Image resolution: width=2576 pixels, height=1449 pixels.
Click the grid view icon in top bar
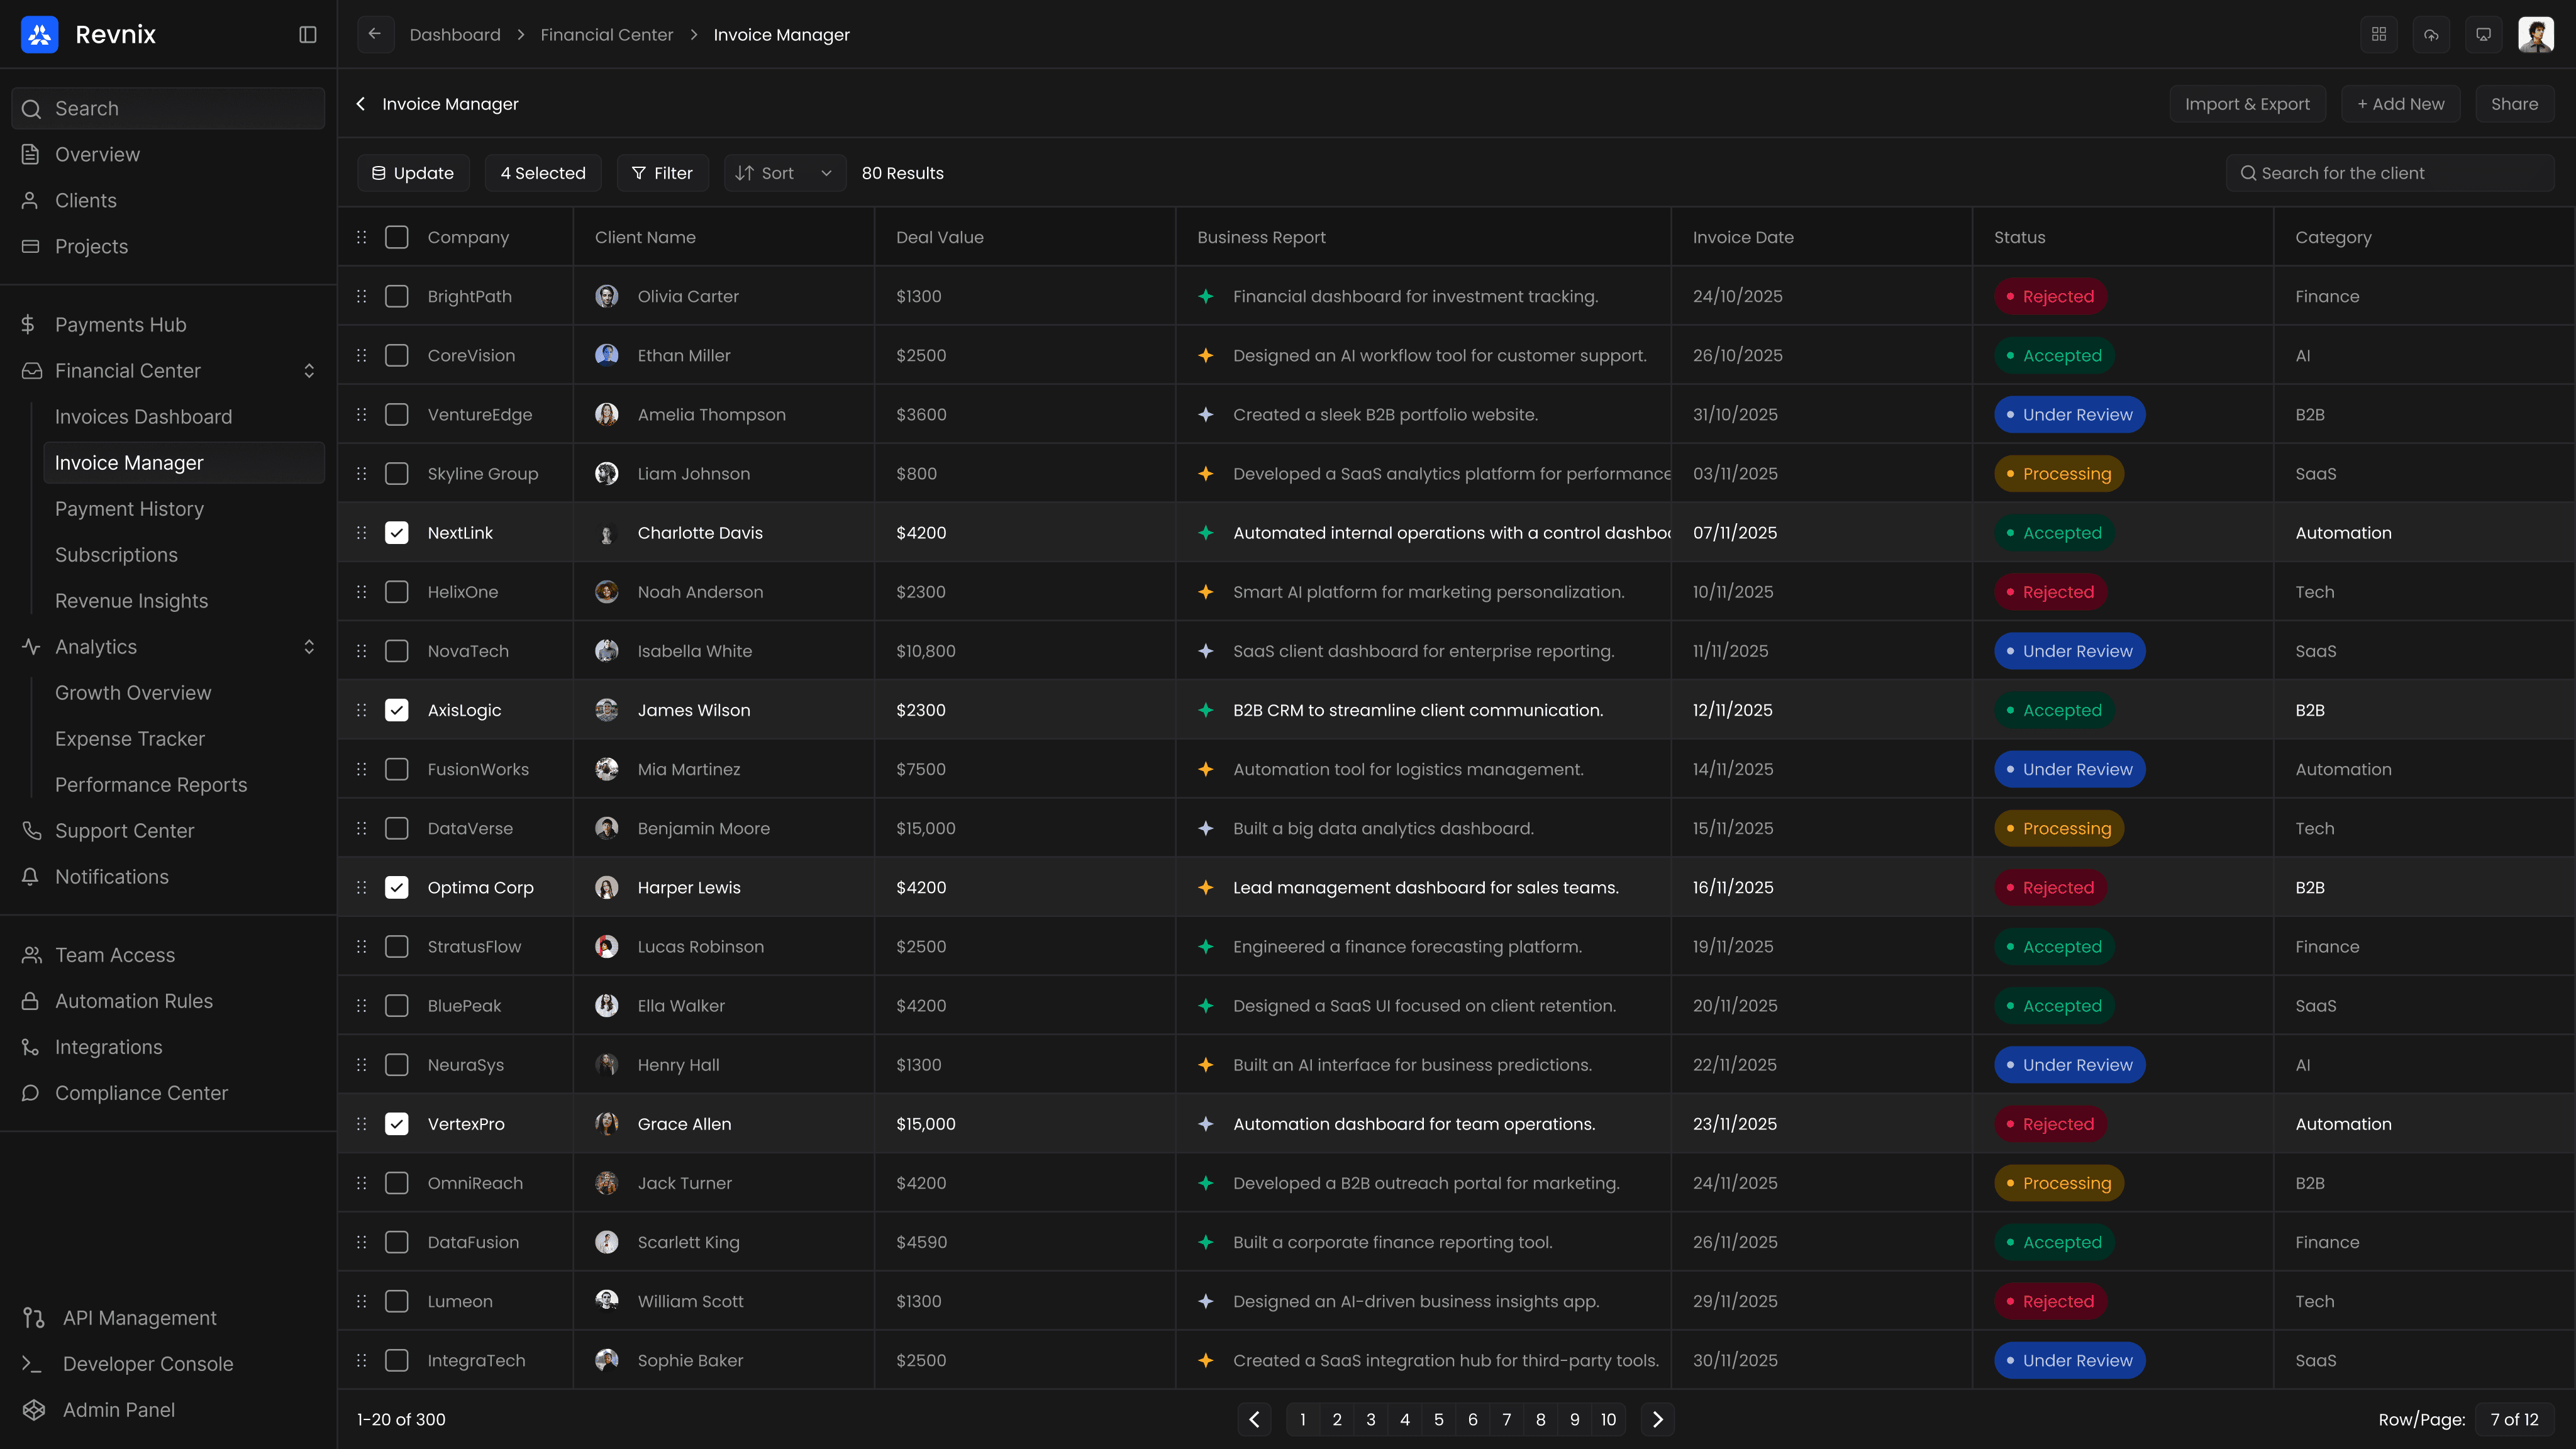pos(2379,35)
